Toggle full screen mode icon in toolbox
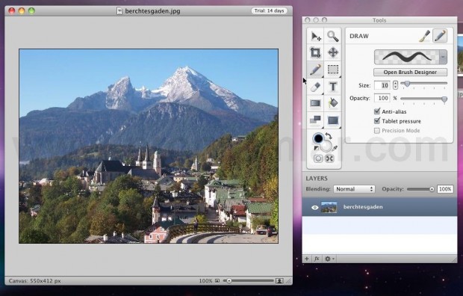Viewport: 463px width, 296px height. tap(329, 158)
